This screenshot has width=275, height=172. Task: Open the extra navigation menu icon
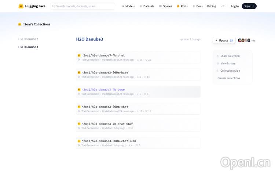pos(223,6)
